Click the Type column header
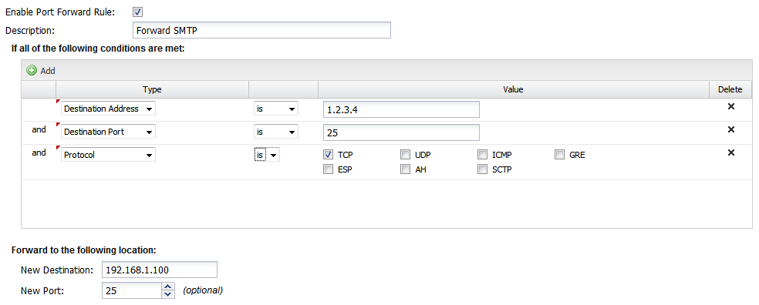Image resolution: width=759 pixels, height=305 pixels. click(x=152, y=89)
